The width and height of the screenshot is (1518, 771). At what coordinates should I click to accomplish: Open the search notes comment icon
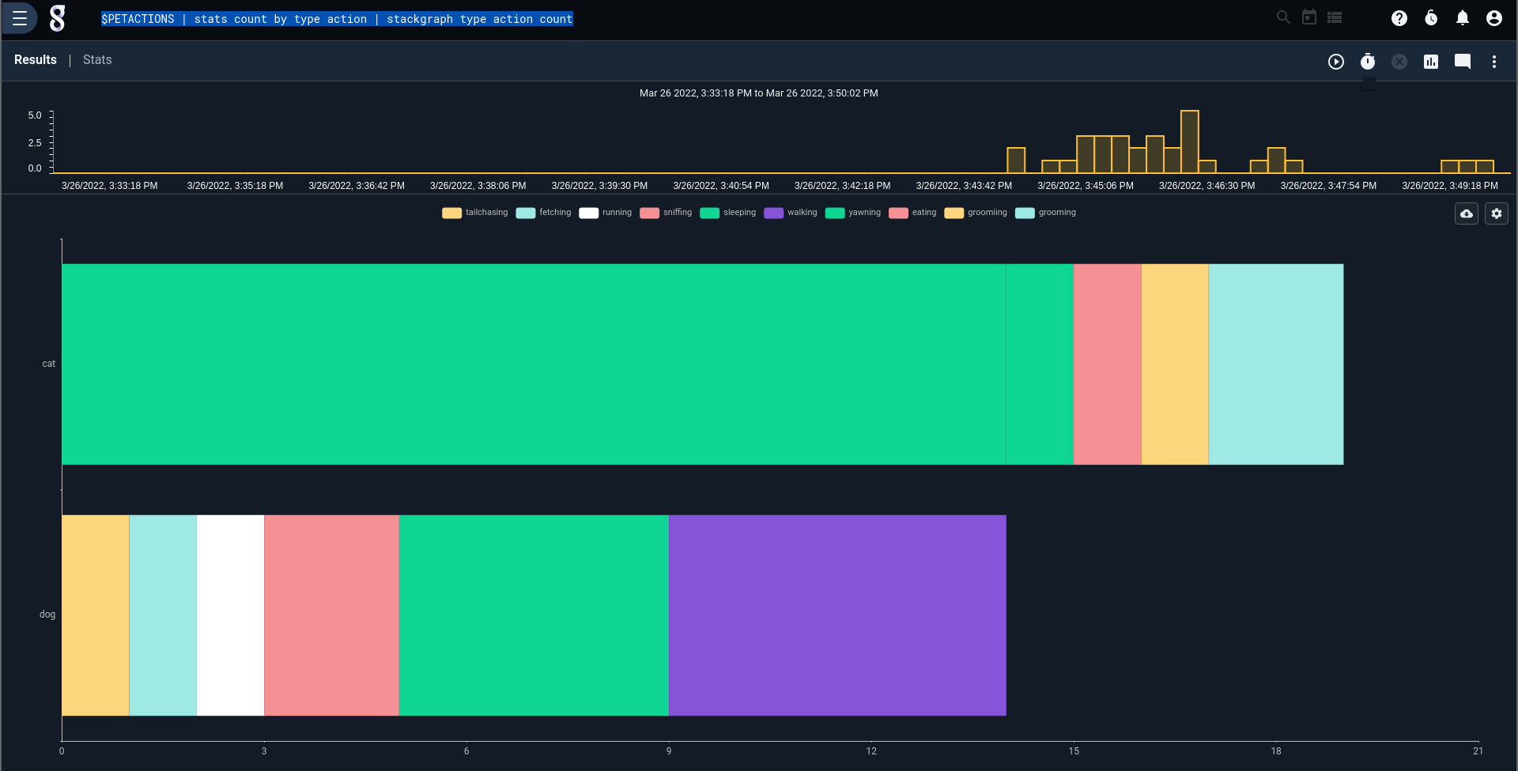1462,62
